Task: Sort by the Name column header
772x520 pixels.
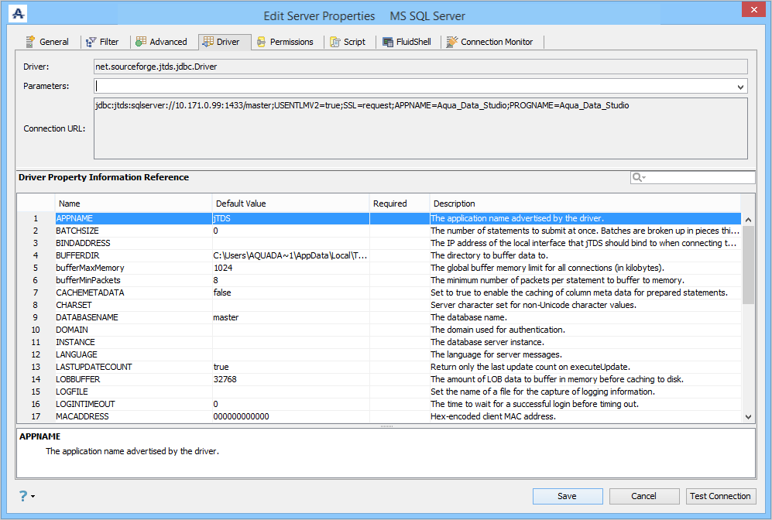Action: click(x=133, y=204)
